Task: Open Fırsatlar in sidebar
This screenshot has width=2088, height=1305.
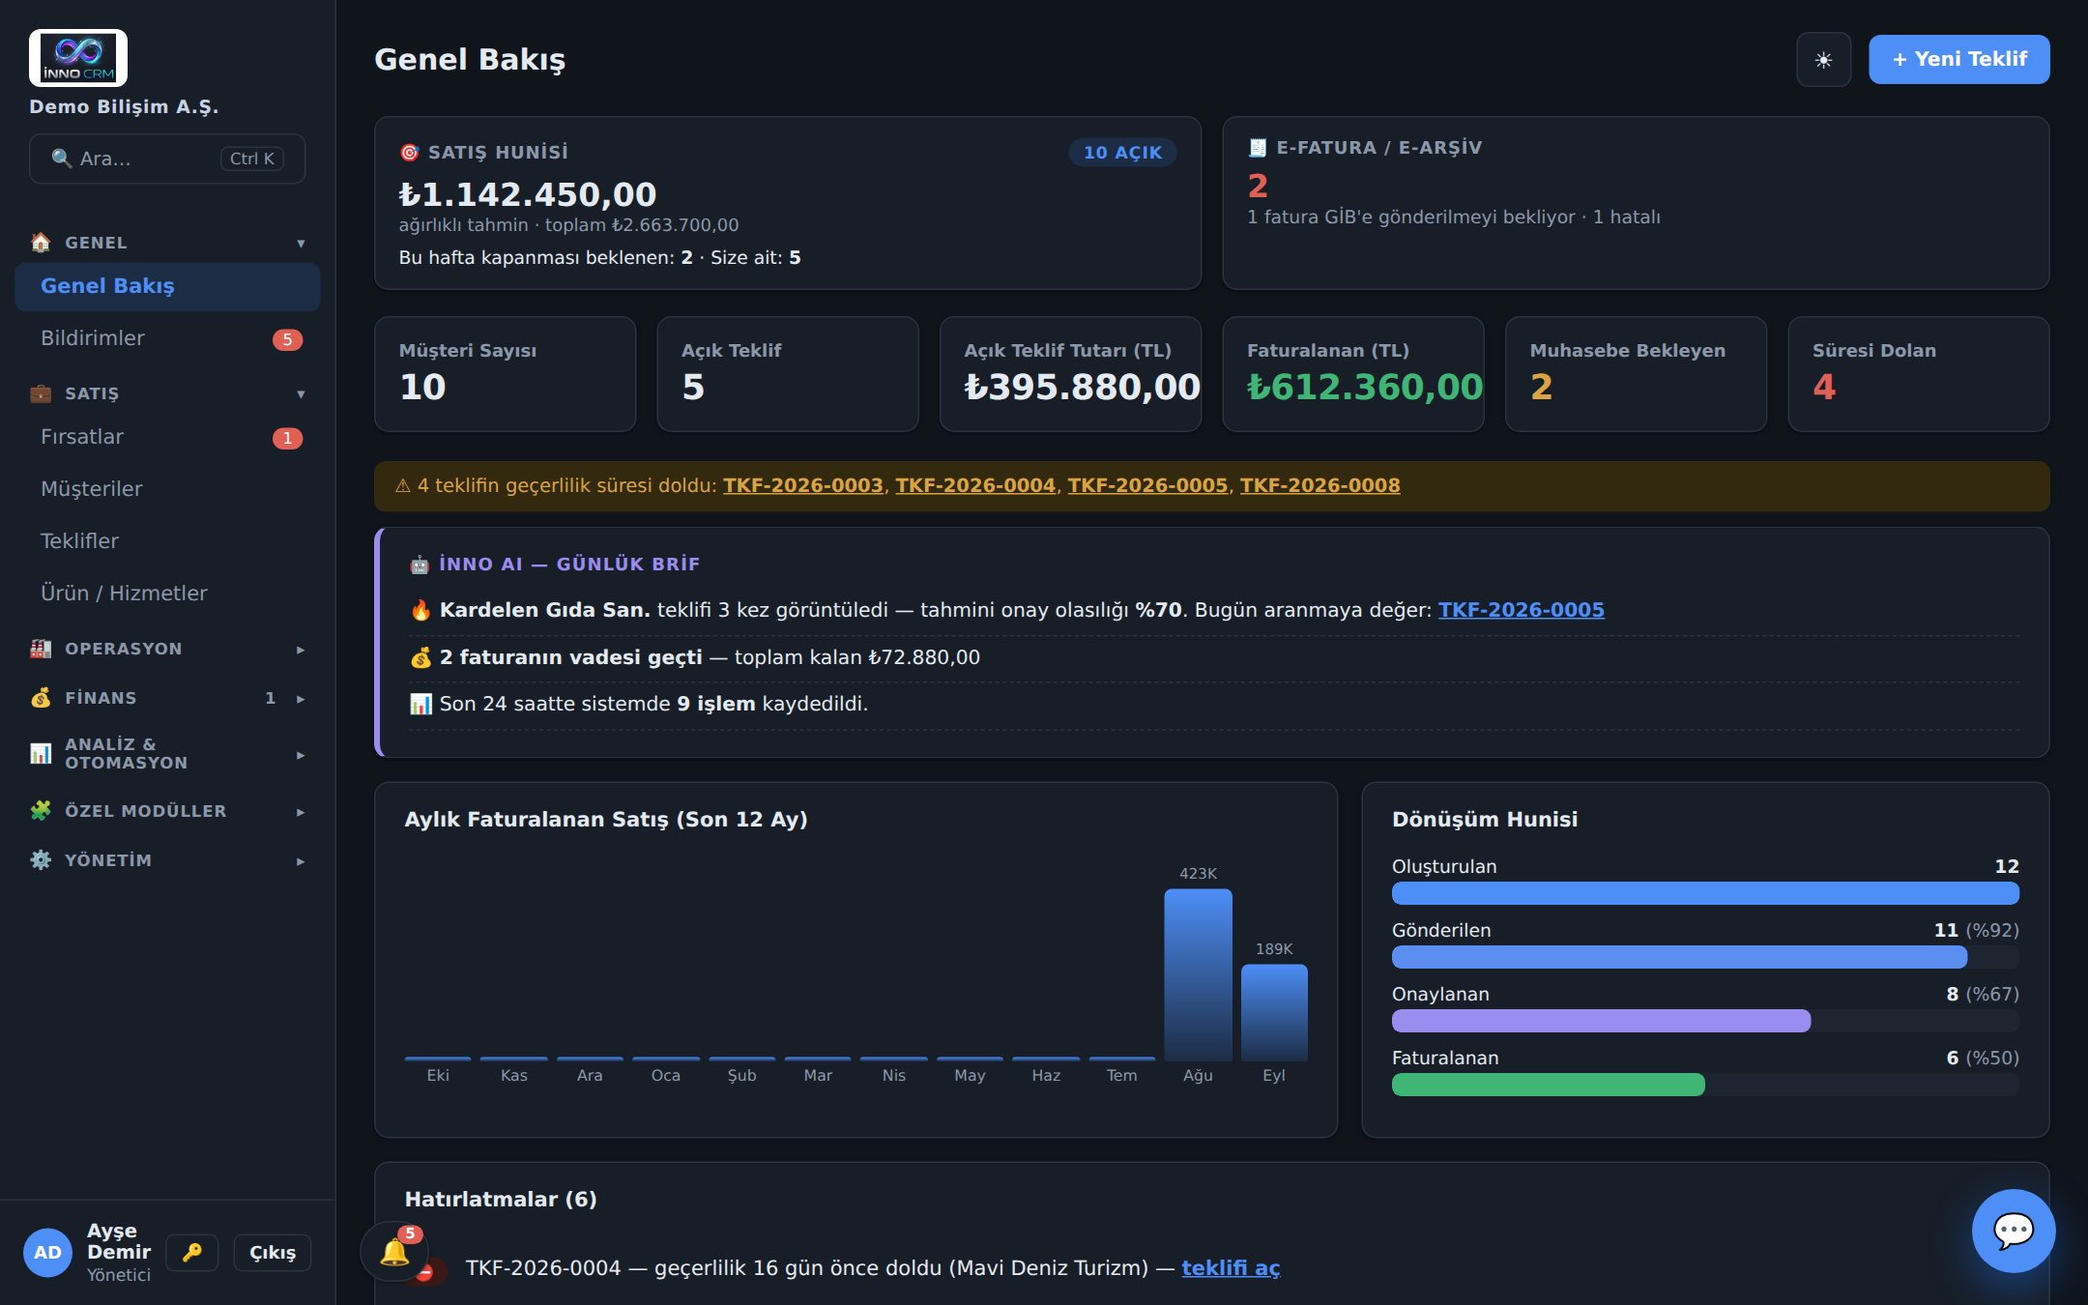Action: pyautogui.click(x=167, y=437)
